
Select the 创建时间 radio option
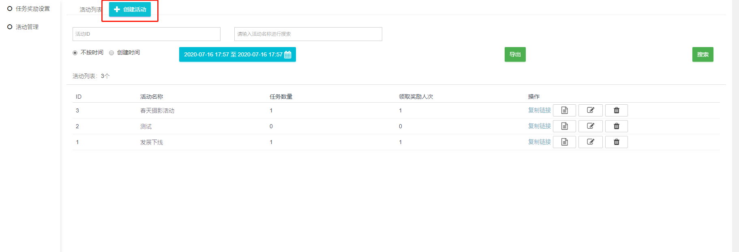[x=111, y=53]
